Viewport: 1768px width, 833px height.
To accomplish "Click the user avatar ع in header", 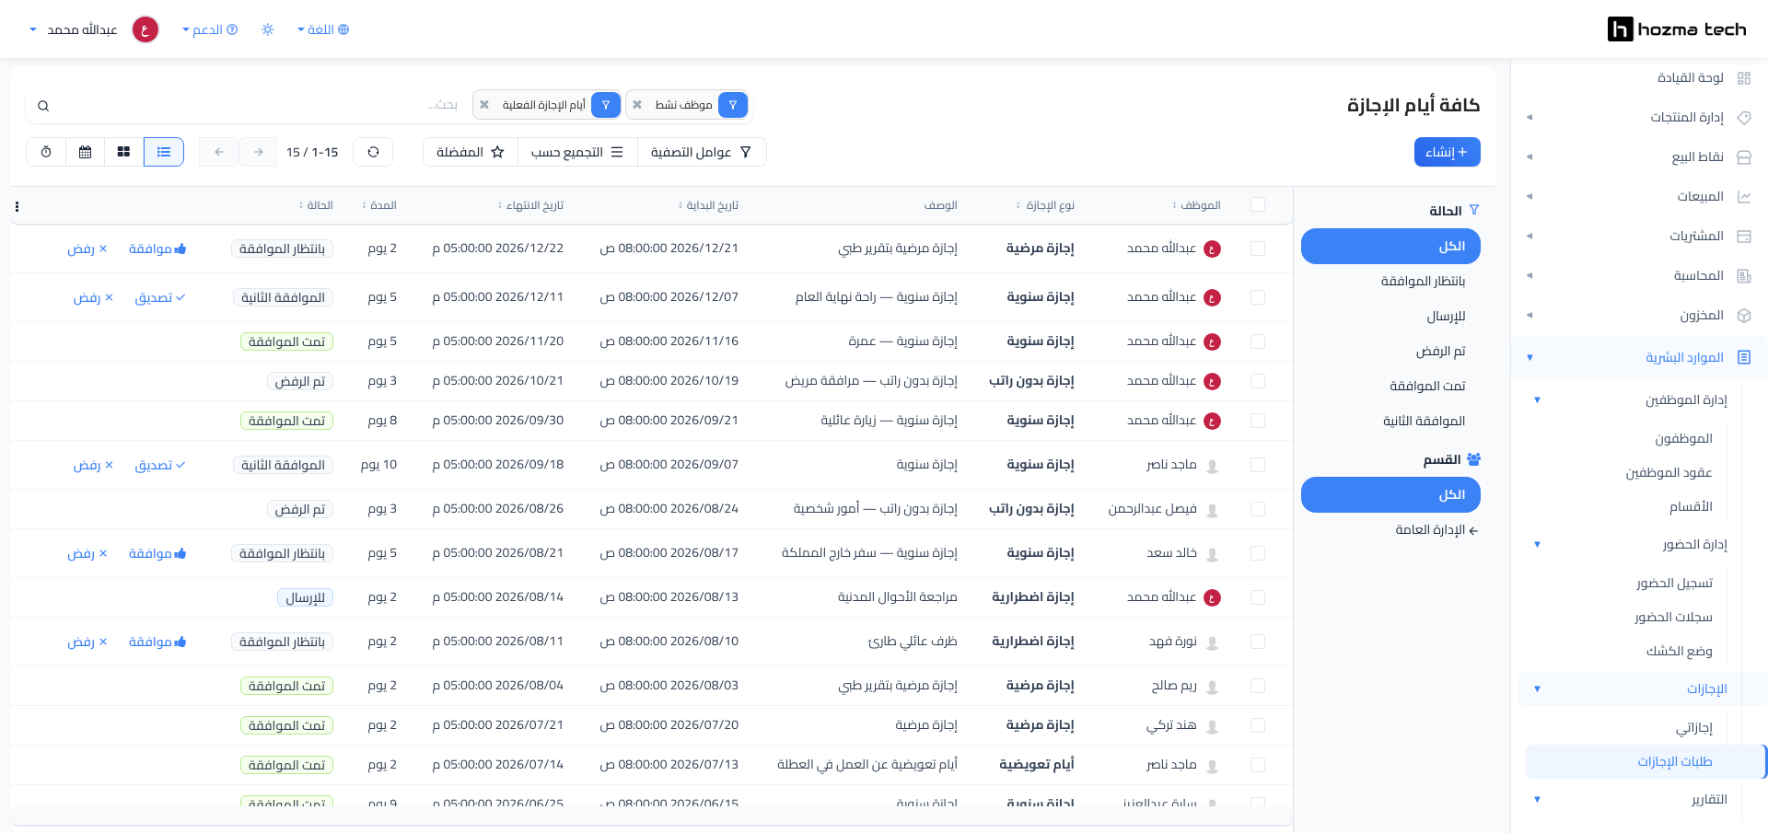I will tap(145, 29).
